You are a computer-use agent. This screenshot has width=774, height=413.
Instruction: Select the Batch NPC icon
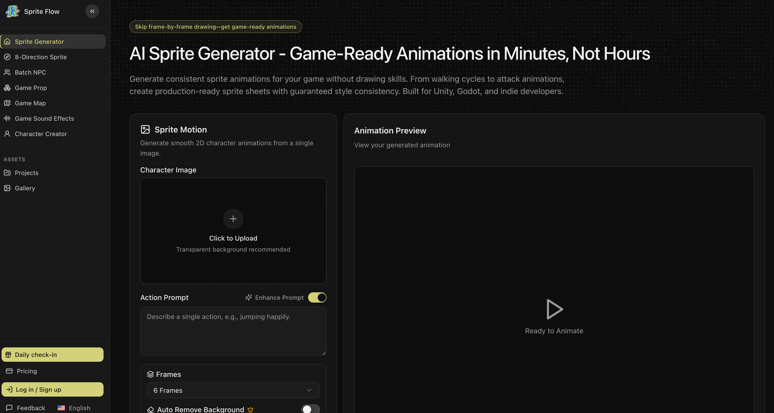coord(7,72)
